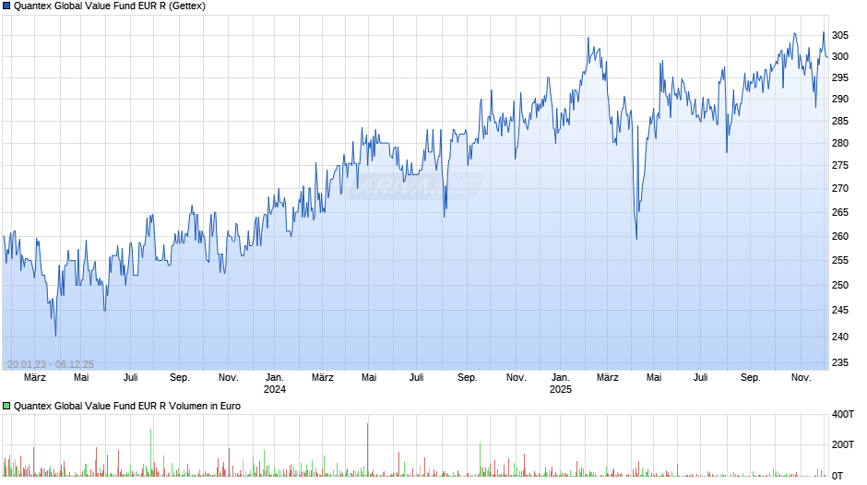Image resolution: width=867 pixels, height=485 pixels.
Task: Click the blue legend square for the price chart
Action: (6, 6)
